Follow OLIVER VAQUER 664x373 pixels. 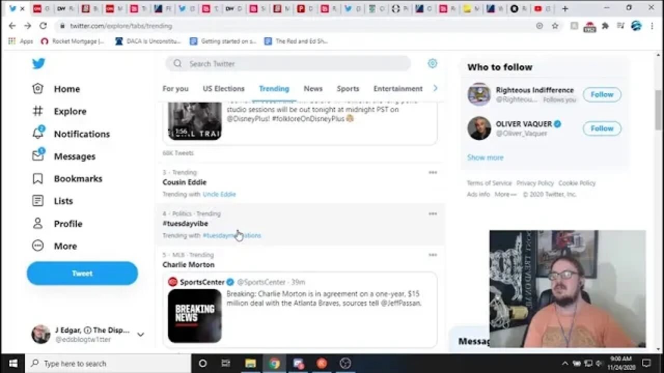[x=602, y=128]
